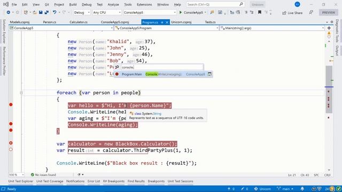Click the Undo arrow icon
The image size is (342, 192).
point(55,12)
